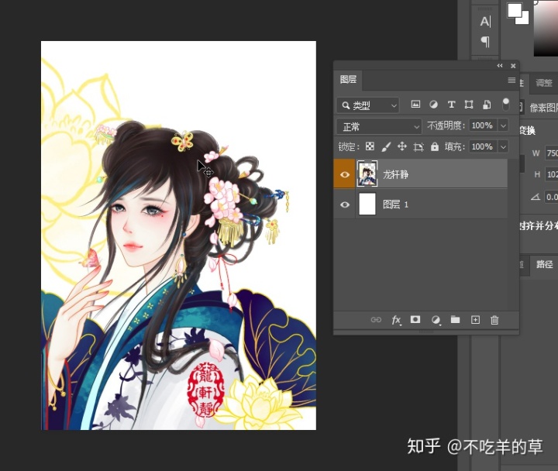This screenshot has height=471, width=558.
Task: Select the 图层 panel tab
Action: pyautogui.click(x=348, y=79)
